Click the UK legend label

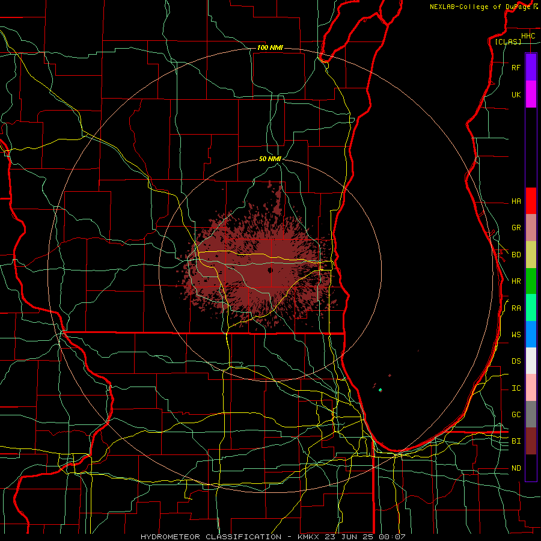click(x=516, y=94)
